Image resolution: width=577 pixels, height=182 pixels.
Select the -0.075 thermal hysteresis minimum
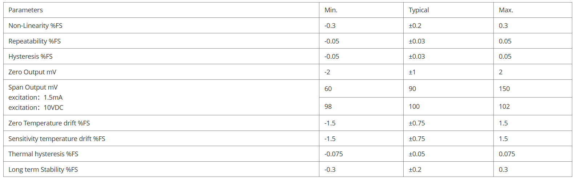point(334,154)
